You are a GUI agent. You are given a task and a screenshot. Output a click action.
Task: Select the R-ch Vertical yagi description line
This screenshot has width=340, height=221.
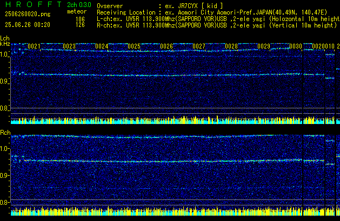[x=217, y=25]
